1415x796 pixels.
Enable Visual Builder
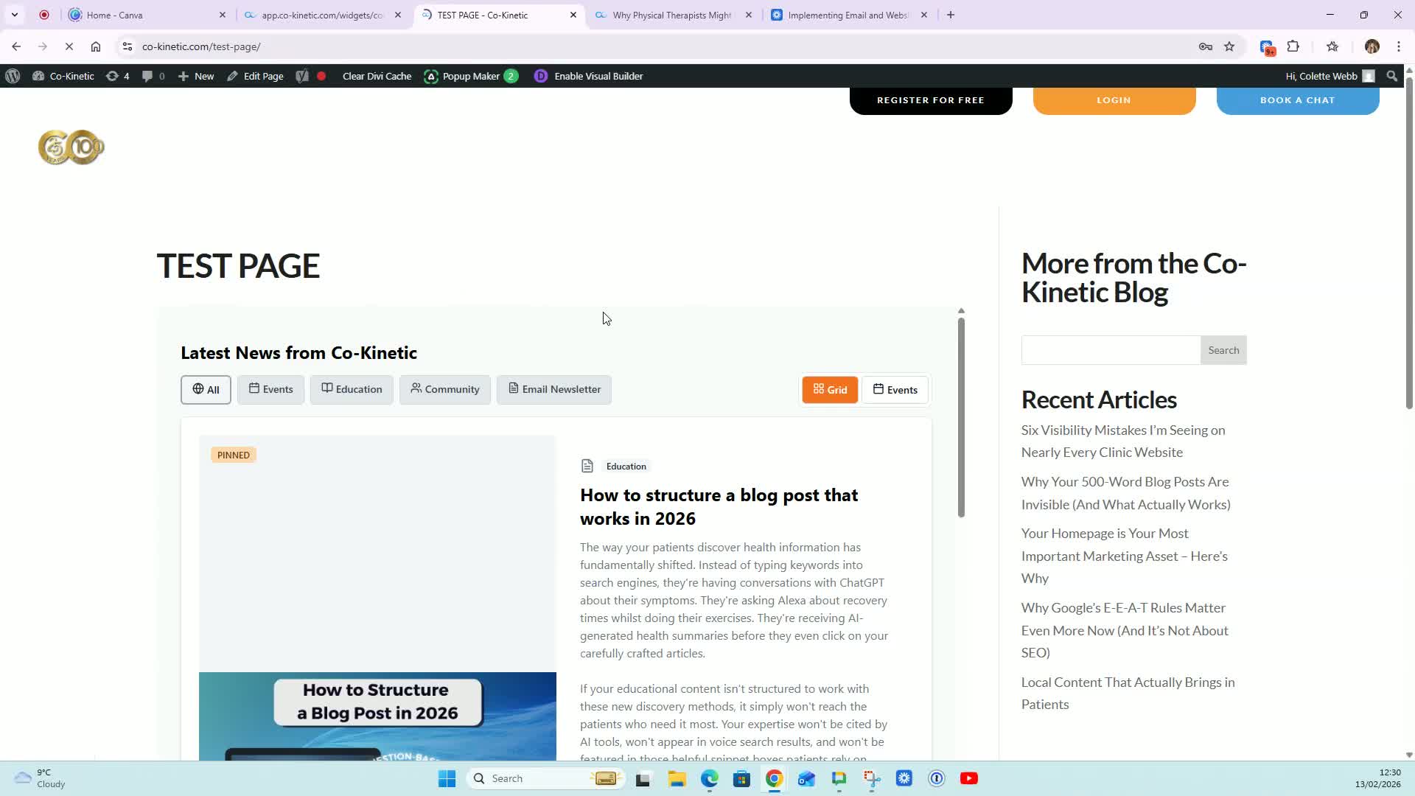point(588,76)
